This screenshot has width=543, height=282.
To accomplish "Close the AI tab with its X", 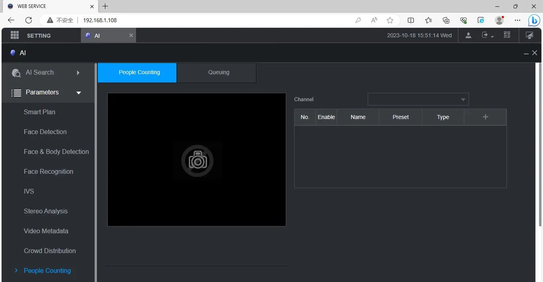I will click(131, 35).
